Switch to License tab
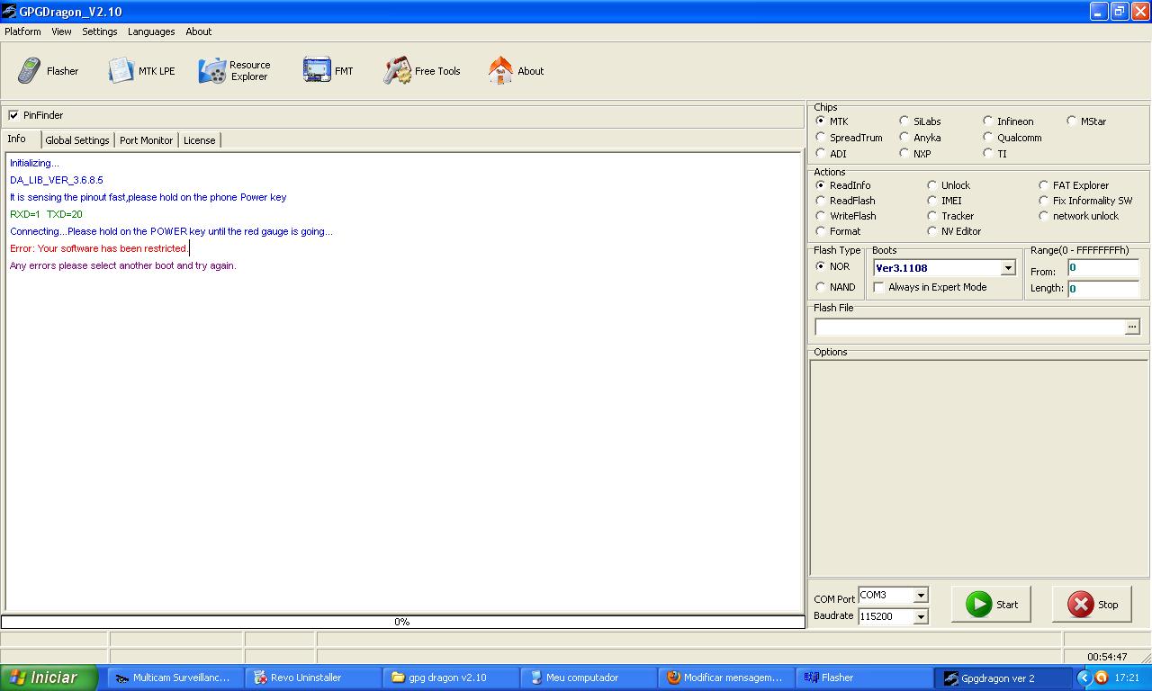Viewport: 1152px width, 691px height. click(x=200, y=140)
